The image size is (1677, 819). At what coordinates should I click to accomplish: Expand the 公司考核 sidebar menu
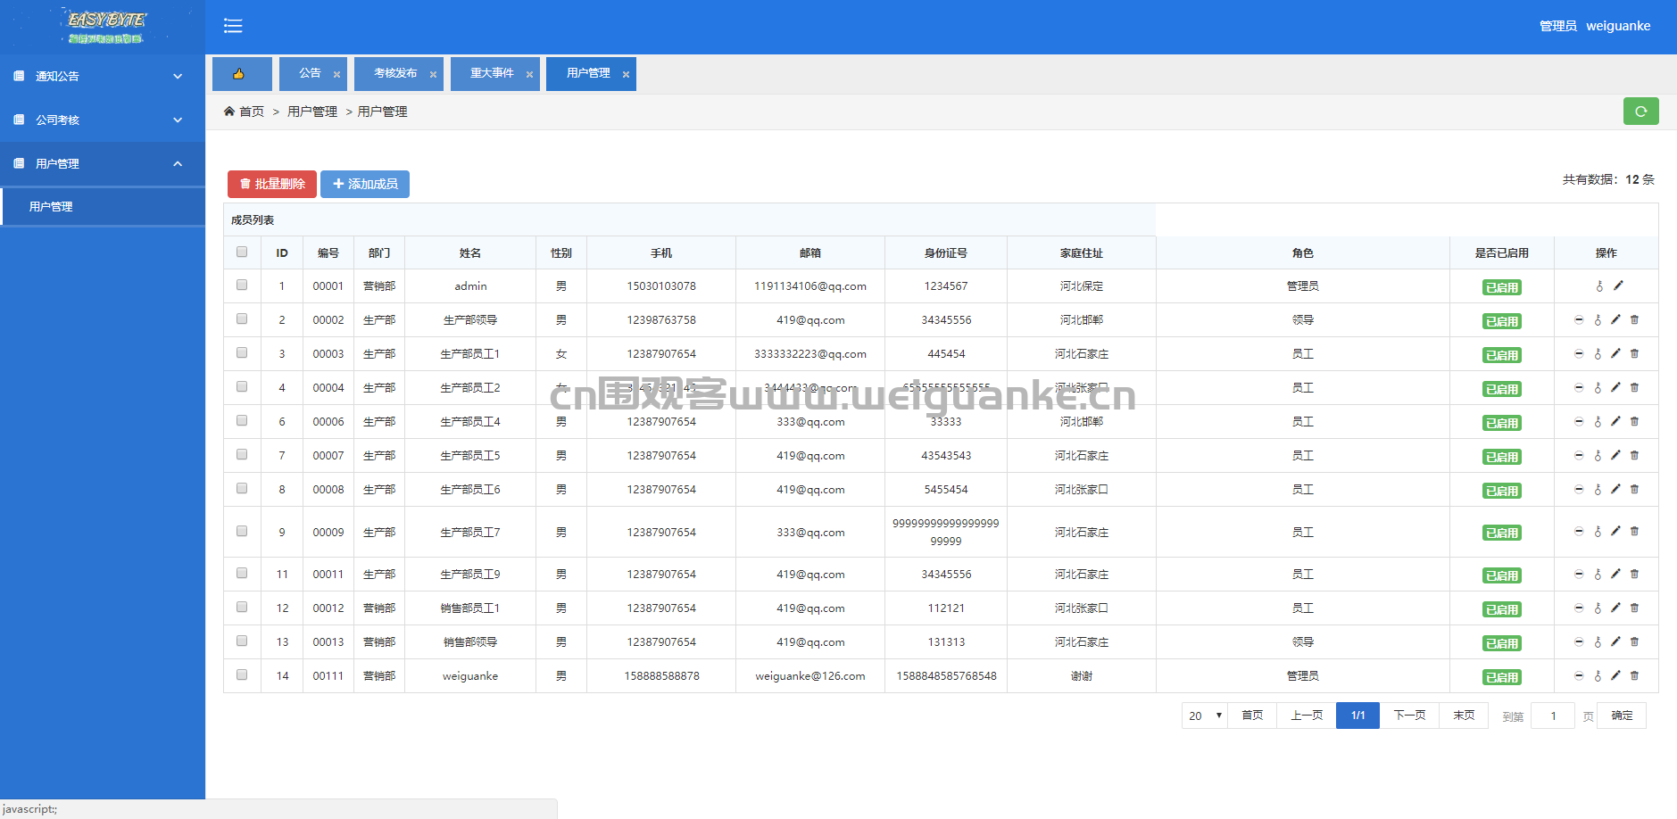[103, 120]
